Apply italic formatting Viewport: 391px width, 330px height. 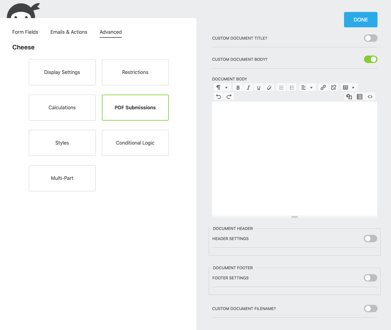pyautogui.click(x=248, y=87)
